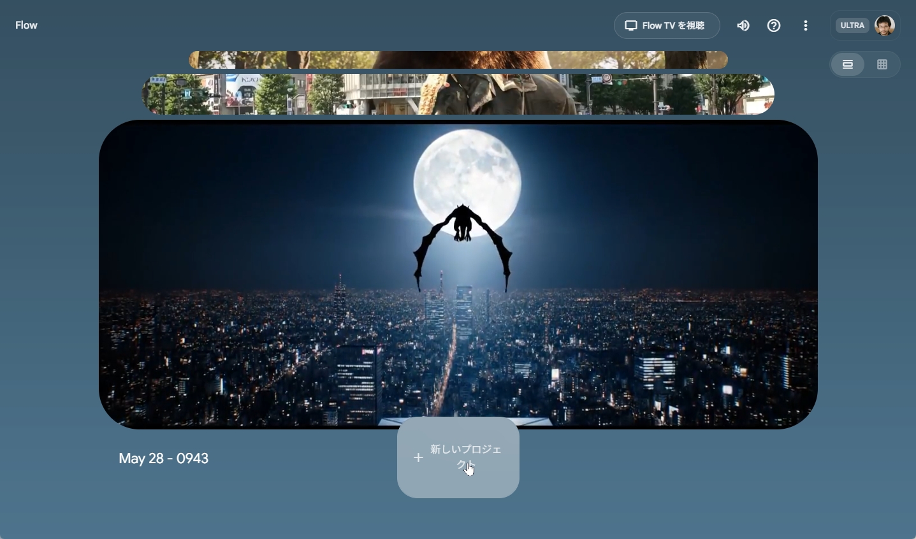Switch to the stacked list view

[848, 64]
